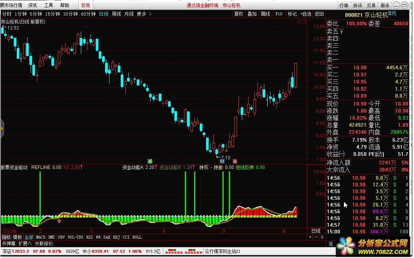Click the 扩展∧ expand button
414x258 pixels.
coord(25,243)
